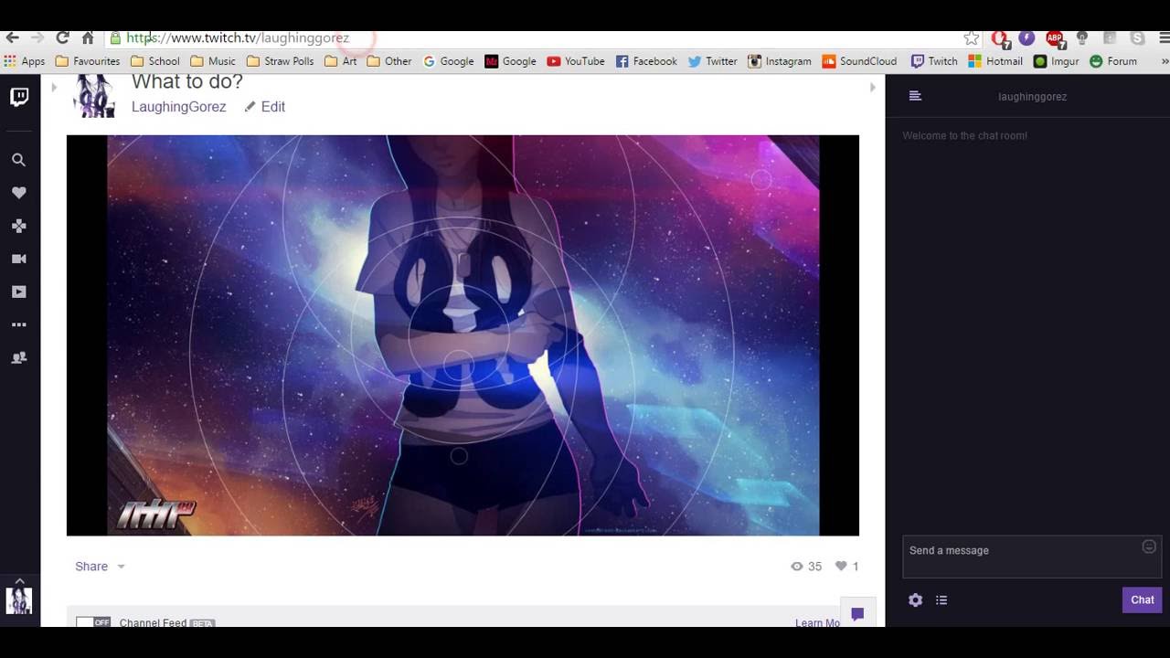This screenshot has height=658, width=1170.
Task: Open the Other bookmark folder
Action: (x=389, y=61)
